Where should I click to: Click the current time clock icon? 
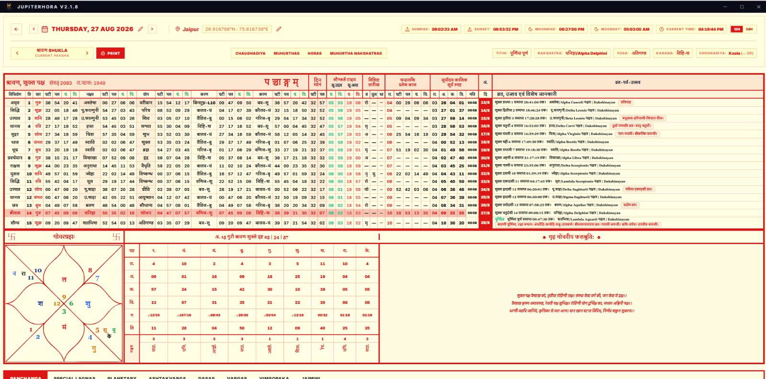pyautogui.click(x=662, y=29)
